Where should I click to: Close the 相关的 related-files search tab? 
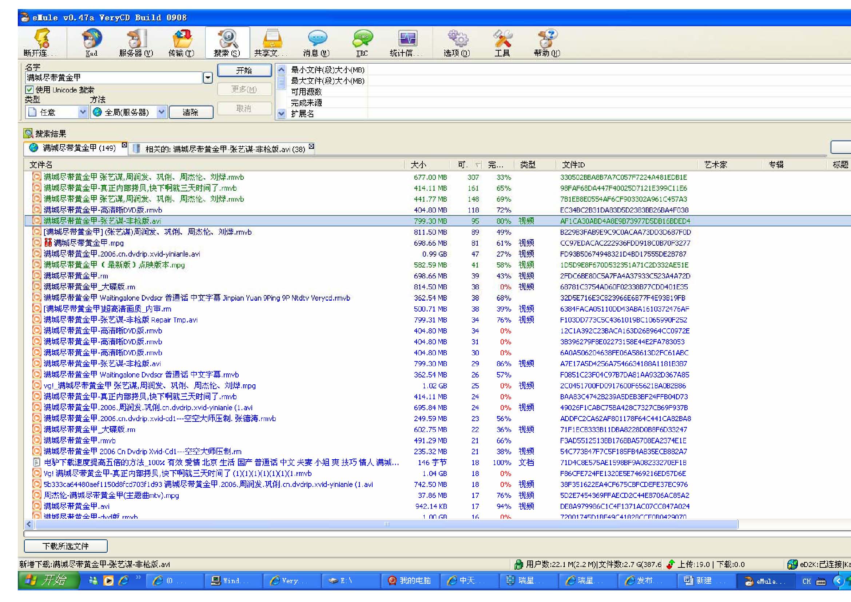click(x=312, y=146)
